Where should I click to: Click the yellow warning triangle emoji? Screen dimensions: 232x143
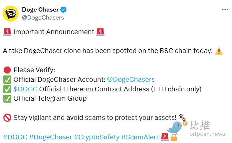pos(219,51)
